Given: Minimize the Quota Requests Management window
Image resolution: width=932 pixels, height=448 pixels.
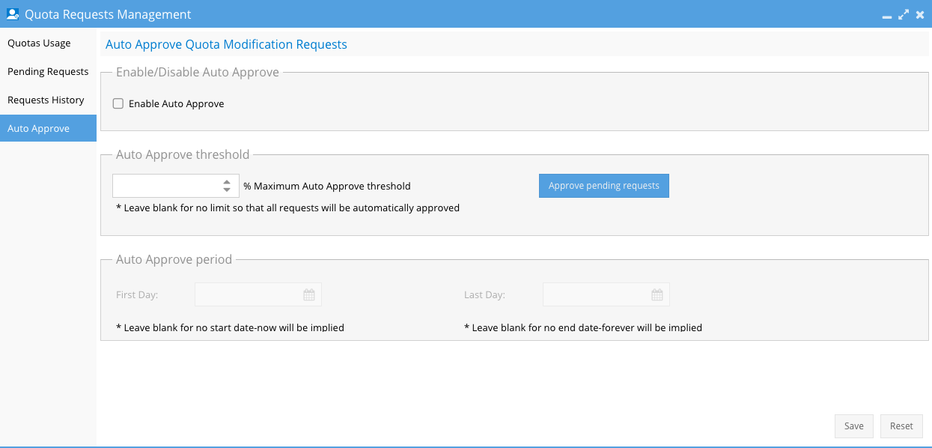Looking at the screenshot, I should coord(887,16).
